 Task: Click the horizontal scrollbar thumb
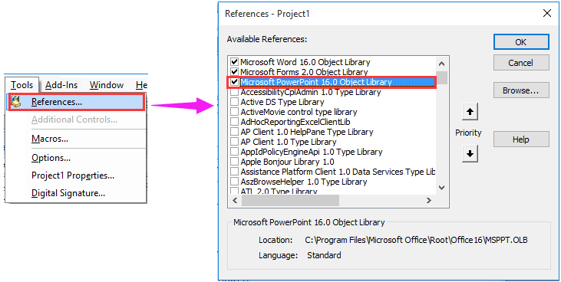(x=291, y=201)
